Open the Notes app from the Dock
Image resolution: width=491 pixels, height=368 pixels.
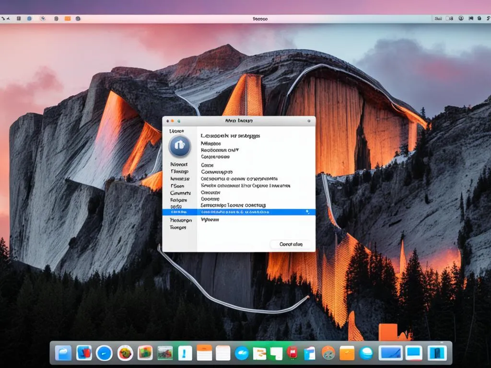click(x=203, y=355)
